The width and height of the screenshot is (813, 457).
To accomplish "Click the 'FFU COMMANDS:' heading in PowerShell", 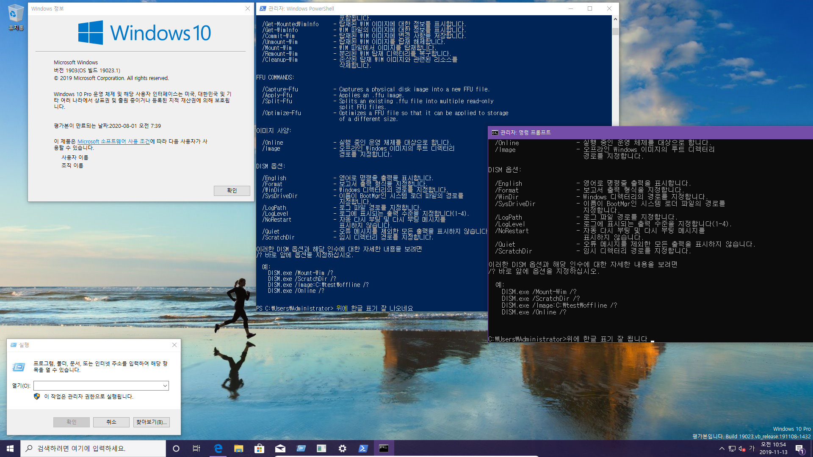I will (275, 77).
